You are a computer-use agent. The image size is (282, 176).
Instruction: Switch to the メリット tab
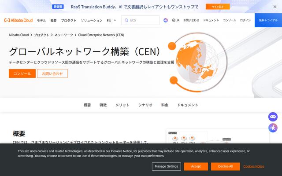[122, 105]
